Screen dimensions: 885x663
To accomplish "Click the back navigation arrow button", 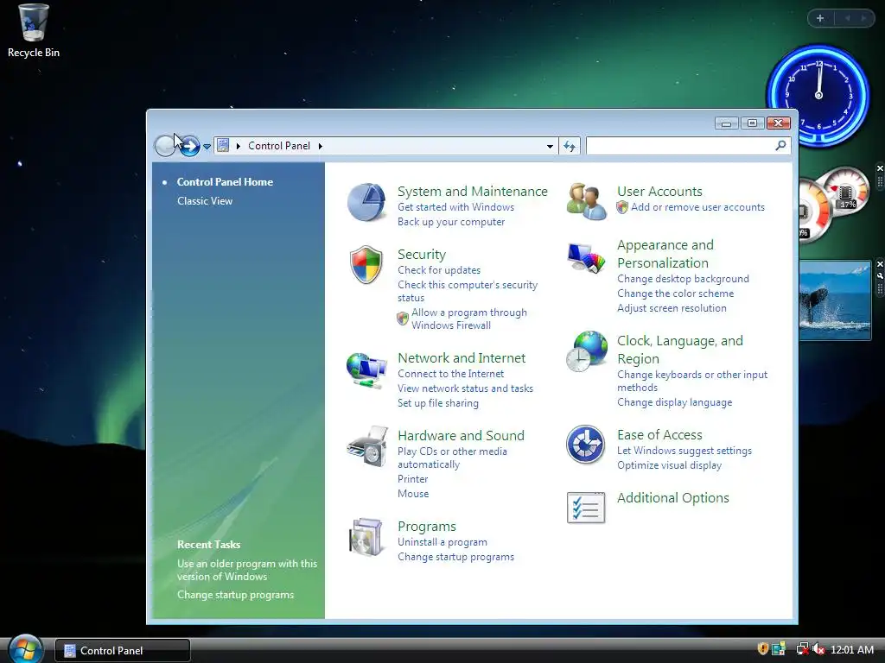I will (x=165, y=146).
